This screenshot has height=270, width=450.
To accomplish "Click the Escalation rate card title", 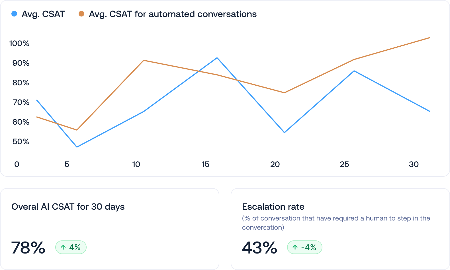I will (x=273, y=207).
